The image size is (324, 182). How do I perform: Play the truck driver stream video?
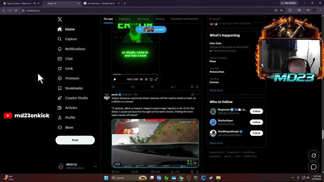click(155, 143)
